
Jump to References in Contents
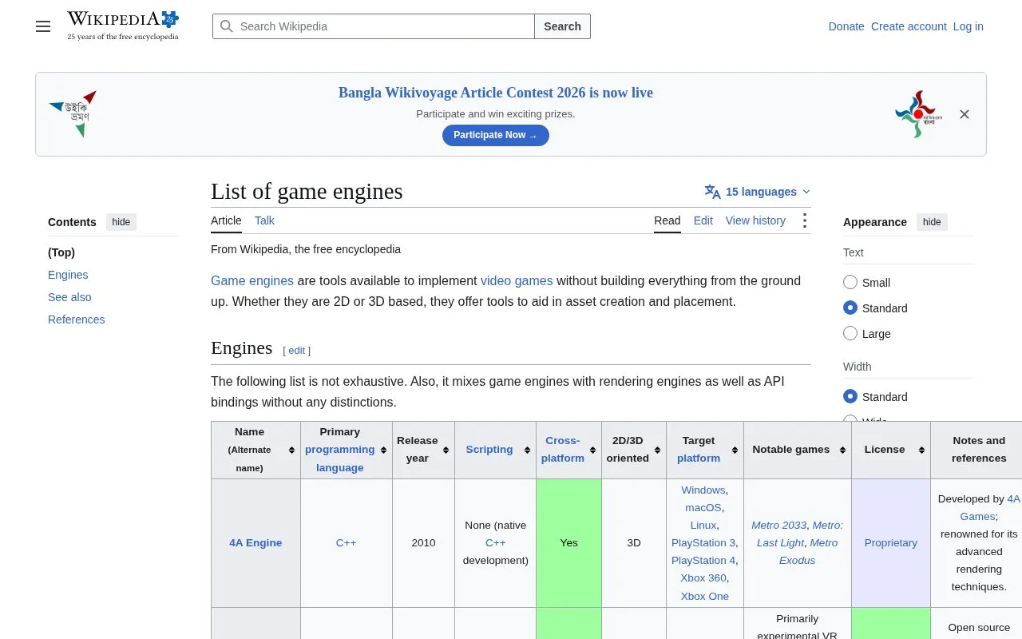(77, 319)
